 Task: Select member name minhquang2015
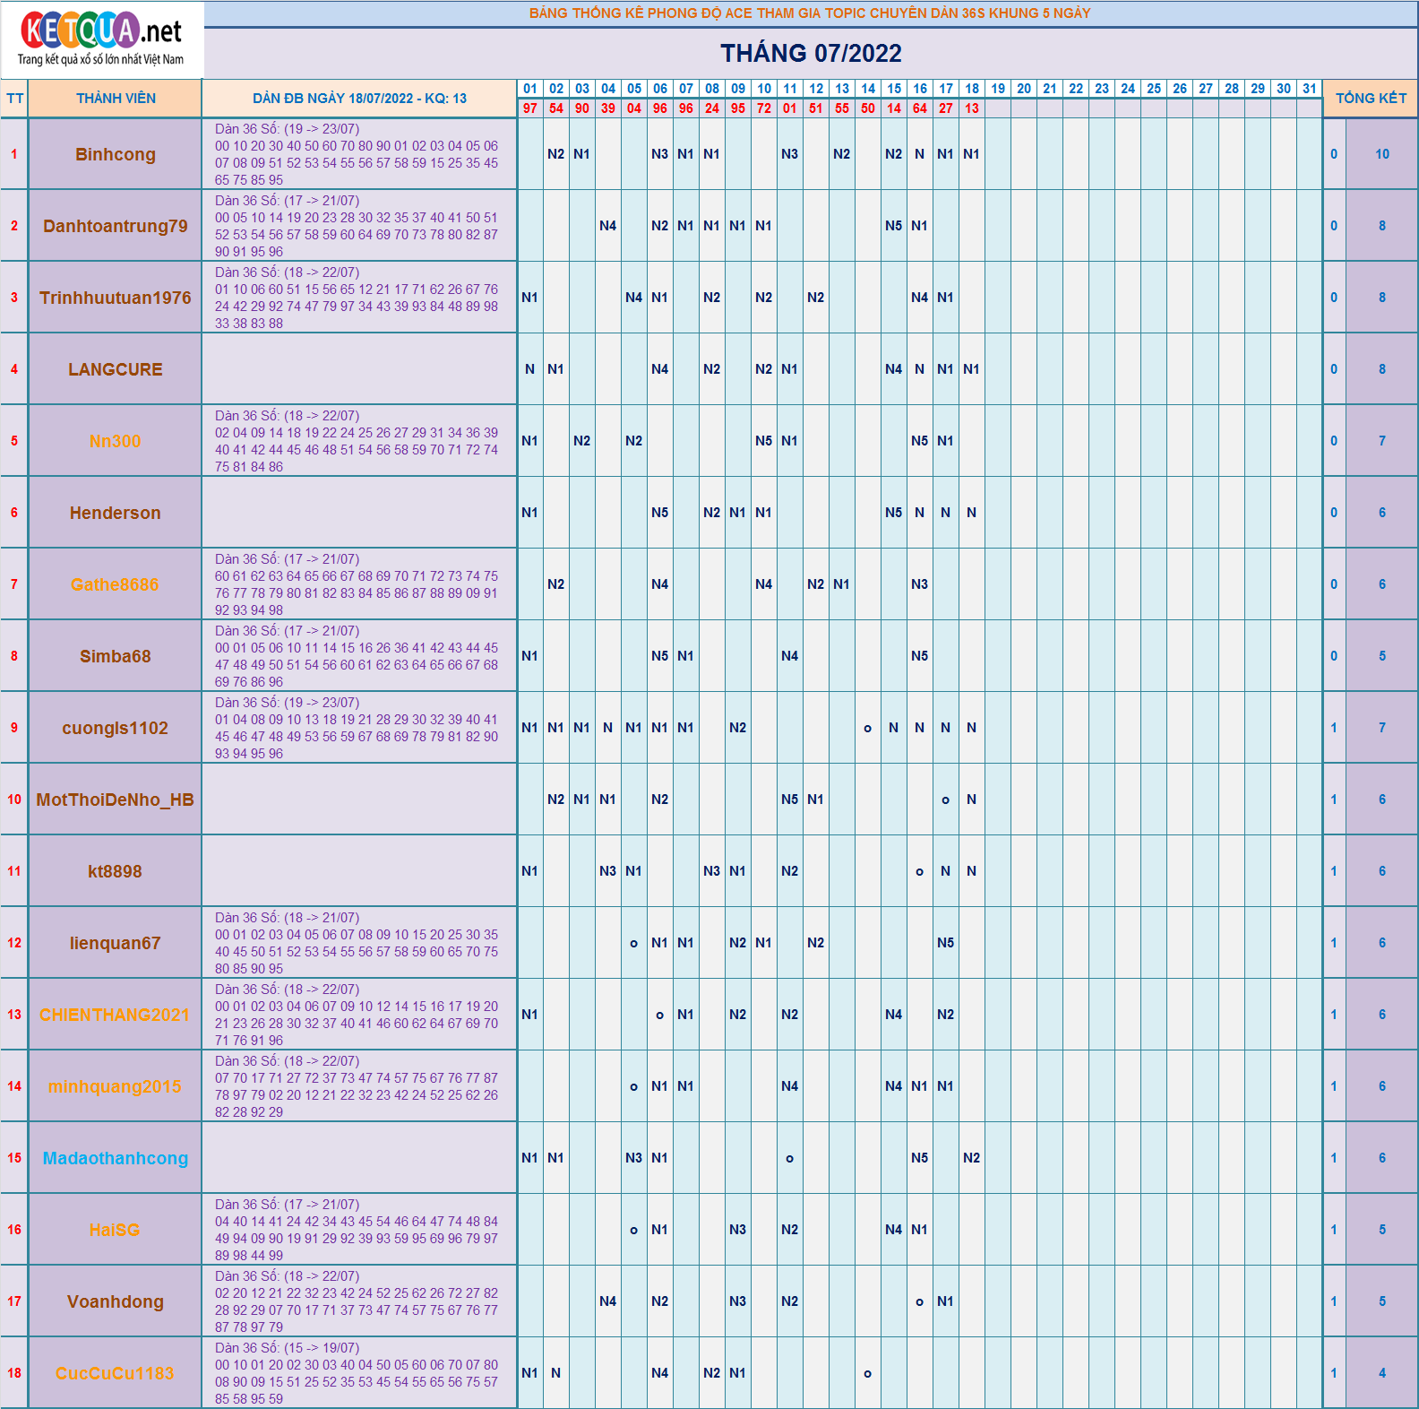[116, 1086]
